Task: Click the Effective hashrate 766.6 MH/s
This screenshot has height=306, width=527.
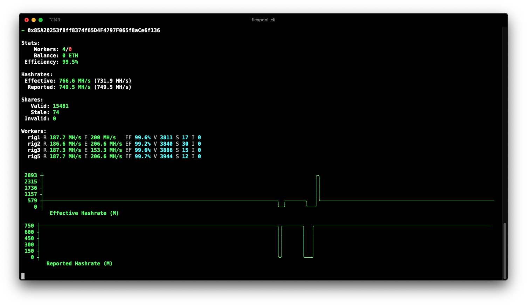Action: 75,81
